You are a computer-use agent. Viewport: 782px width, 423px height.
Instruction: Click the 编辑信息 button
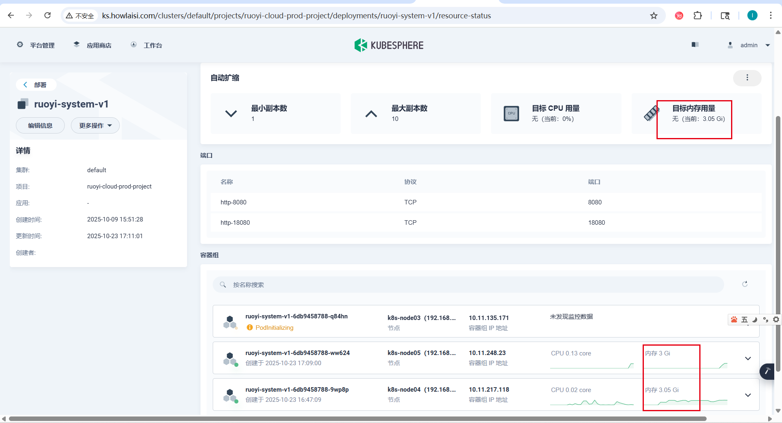(x=40, y=125)
